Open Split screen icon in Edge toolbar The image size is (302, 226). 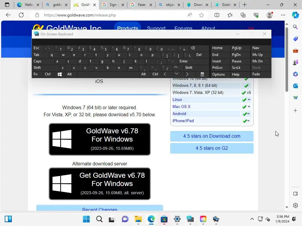217,15
